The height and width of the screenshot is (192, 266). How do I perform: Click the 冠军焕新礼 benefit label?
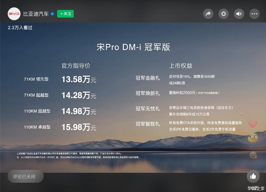pyautogui.click(x=148, y=93)
